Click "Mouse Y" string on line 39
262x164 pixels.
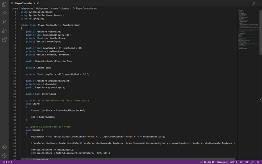click(x=130, y=137)
